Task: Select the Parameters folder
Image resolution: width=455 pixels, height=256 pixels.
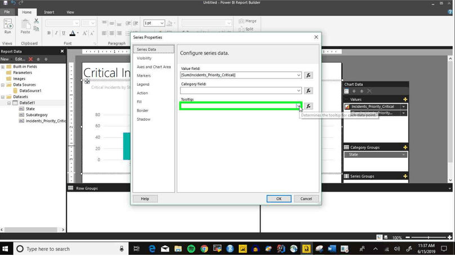Action: click(23, 73)
